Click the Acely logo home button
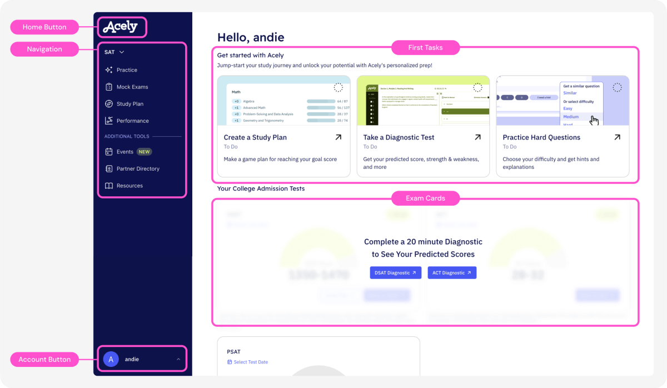Screen dimensions: 667x388 click(120, 27)
